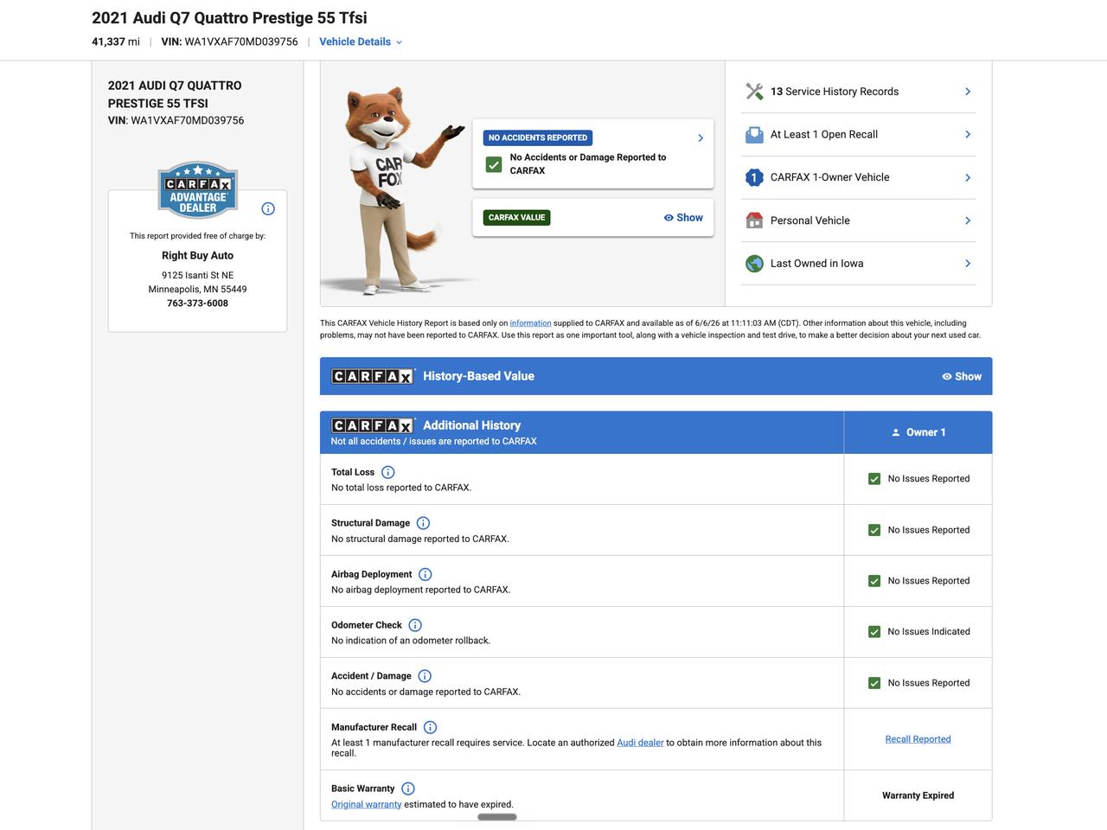The height and width of the screenshot is (830, 1107).
Task: Click the horizontal scrollbar thumb at bottom
Action: coord(497,817)
